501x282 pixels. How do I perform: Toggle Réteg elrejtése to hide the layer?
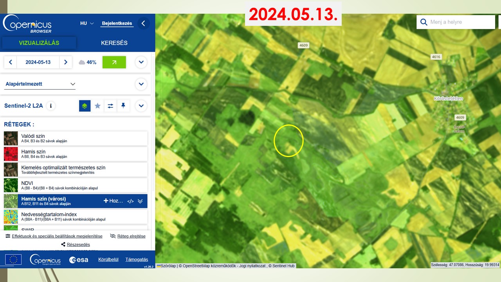tap(128, 236)
